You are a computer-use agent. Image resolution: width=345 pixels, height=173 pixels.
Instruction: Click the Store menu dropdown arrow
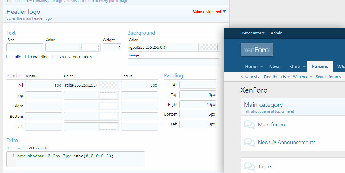click(304, 67)
